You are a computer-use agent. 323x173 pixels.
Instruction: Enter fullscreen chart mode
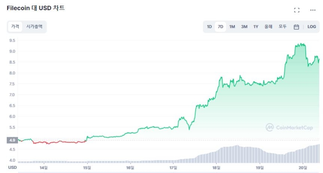[297, 10]
